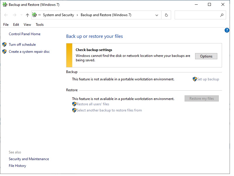Click shield icon beside Create a system repair disc
Screen dimensions: 234x176
[4, 52]
